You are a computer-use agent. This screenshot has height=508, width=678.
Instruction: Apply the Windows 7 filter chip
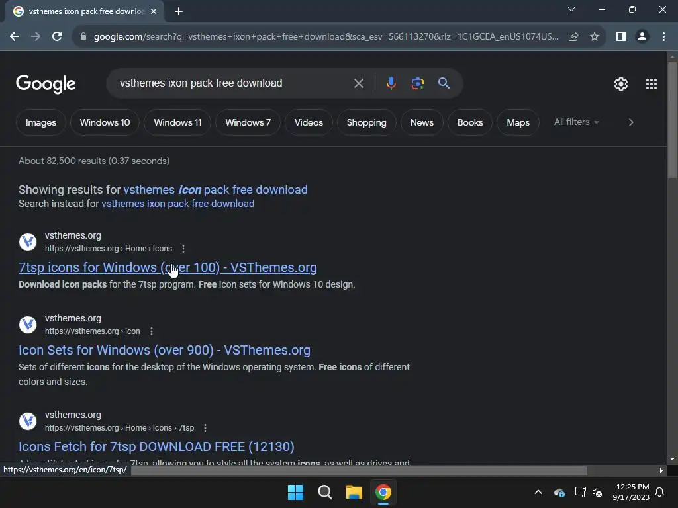point(248,122)
